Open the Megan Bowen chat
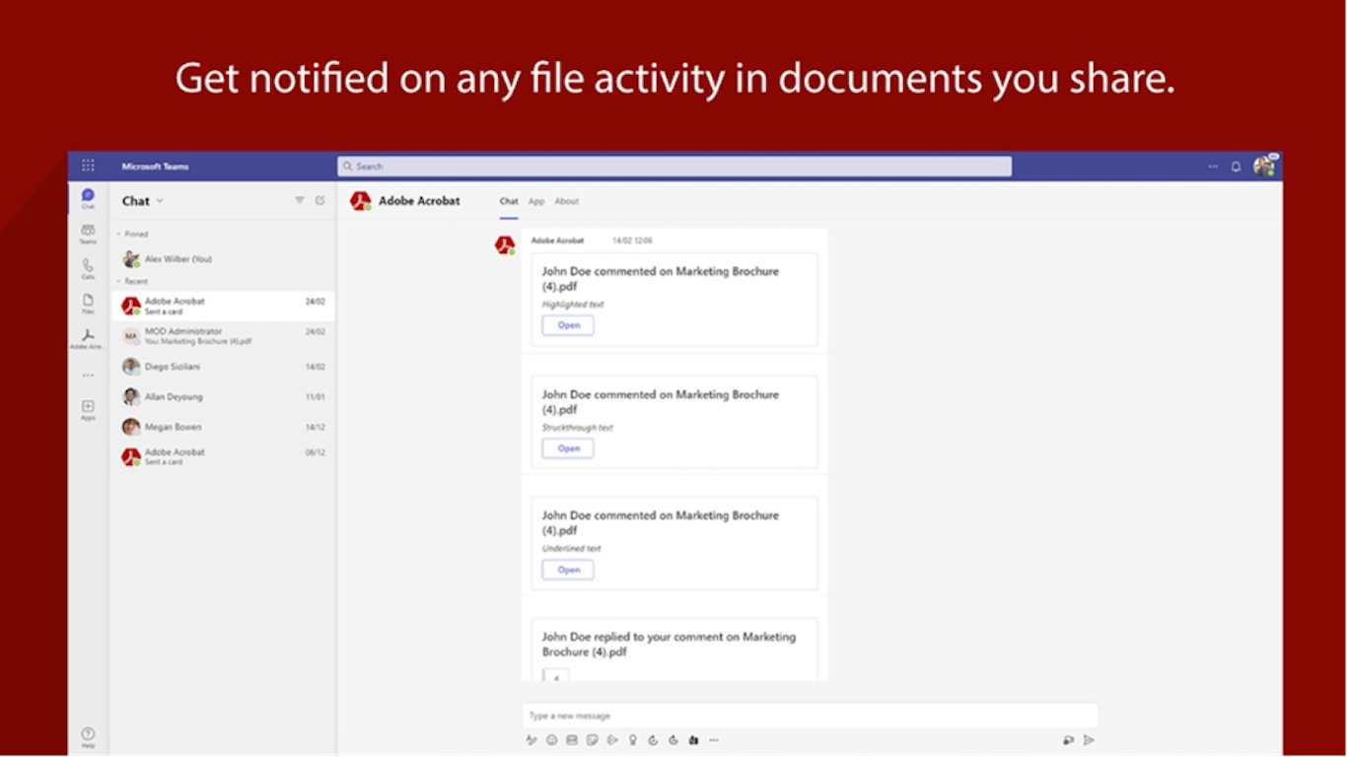The width and height of the screenshot is (1347, 757). pyautogui.click(x=223, y=427)
